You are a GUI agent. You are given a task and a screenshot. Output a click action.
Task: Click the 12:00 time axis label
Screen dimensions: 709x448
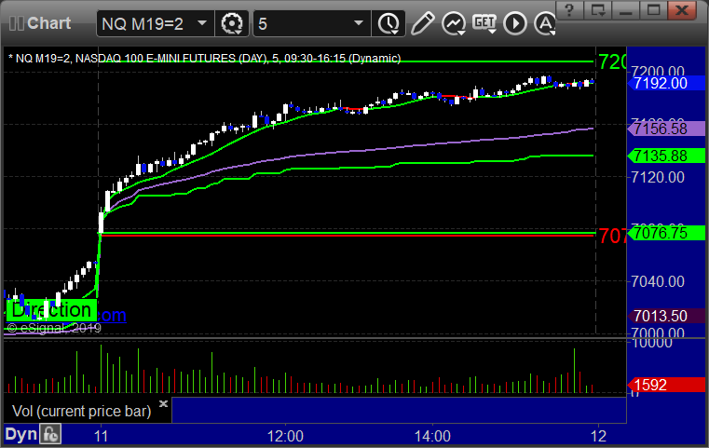pyautogui.click(x=285, y=436)
